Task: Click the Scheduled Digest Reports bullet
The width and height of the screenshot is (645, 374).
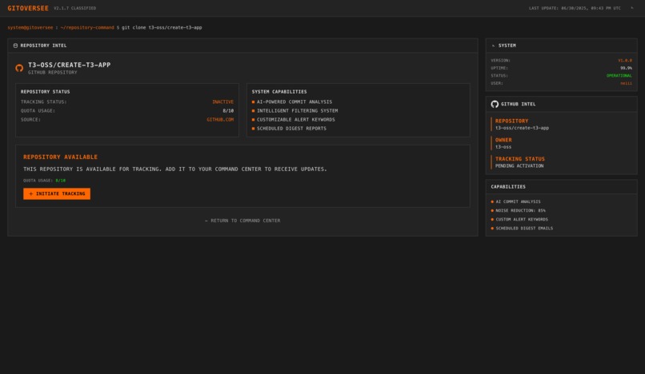Action: pyautogui.click(x=289, y=129)
